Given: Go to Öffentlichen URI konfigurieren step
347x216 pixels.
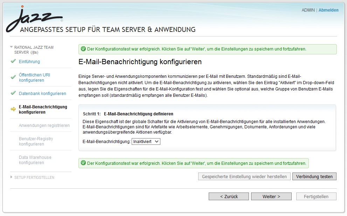Looking at the screenshot, I should [x=34, y=77].
